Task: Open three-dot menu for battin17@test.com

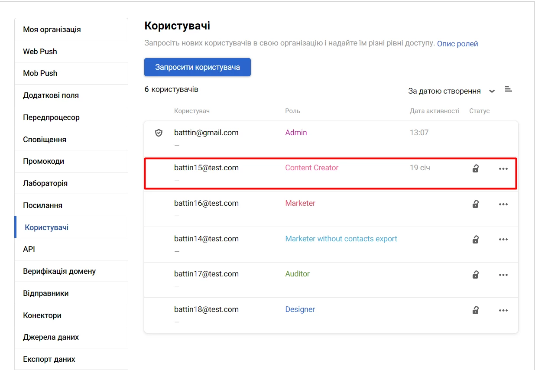Action: [x=503, y=275]
